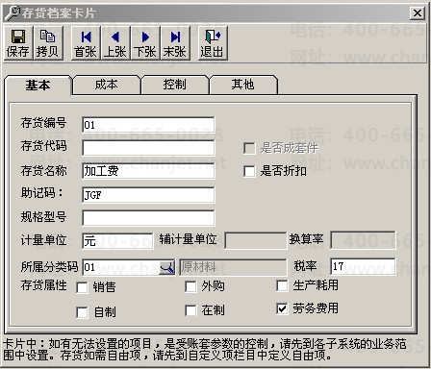Click the 税率 field showing 17

point(363,266)
